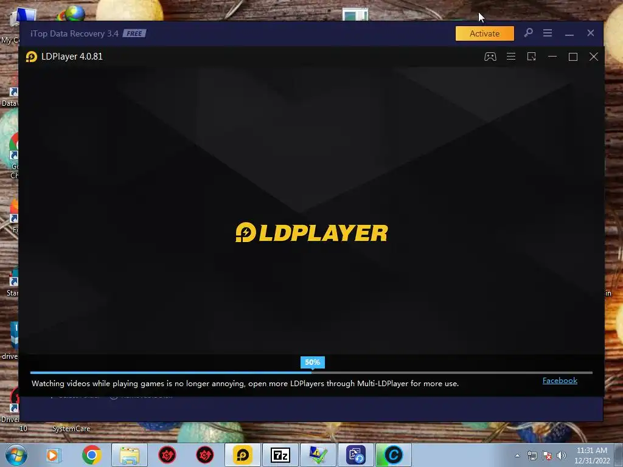Open the taskbar clock and date
This screenshot has height=467, width=623.
coord(592,455)
